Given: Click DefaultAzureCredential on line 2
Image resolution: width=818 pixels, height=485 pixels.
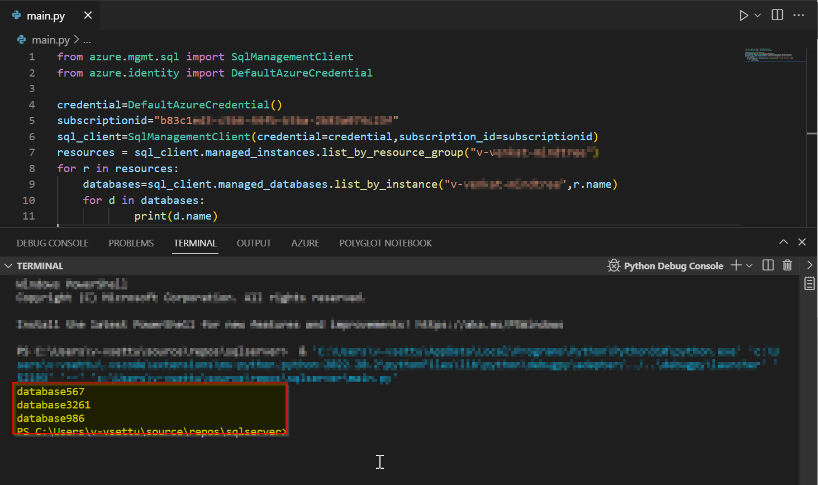Looking at the screenshot, I should click(302, 73).
